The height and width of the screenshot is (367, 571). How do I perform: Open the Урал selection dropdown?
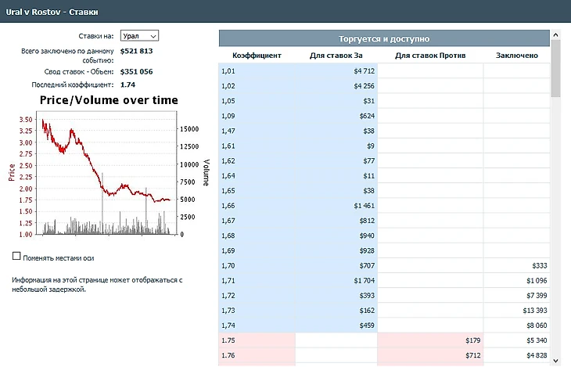tap(139, 35)
